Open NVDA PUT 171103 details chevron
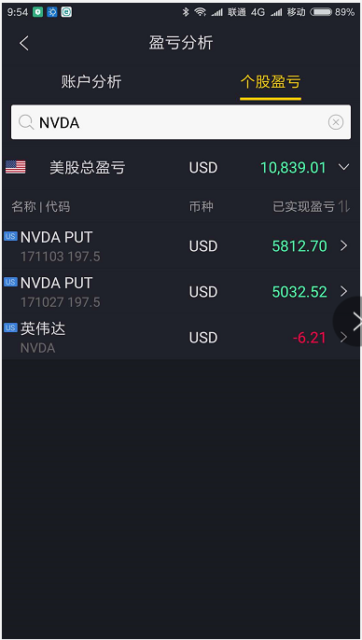 coord(343,245)
